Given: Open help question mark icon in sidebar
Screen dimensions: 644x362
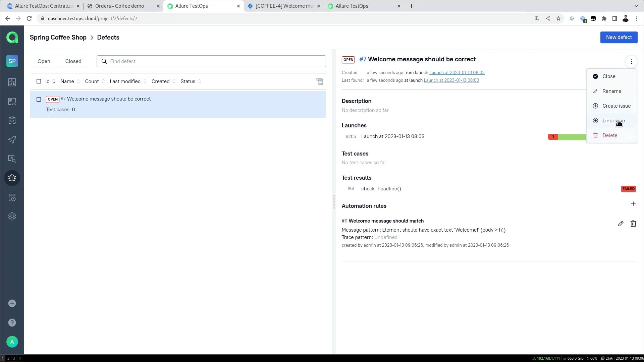Looking at the screenshot, I should (12, 322).
